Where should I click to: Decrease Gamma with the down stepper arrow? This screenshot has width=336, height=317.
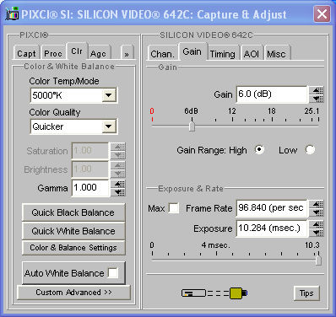(118, 192)
